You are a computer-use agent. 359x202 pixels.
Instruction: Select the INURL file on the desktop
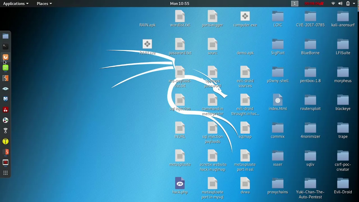tap(180, 130)
